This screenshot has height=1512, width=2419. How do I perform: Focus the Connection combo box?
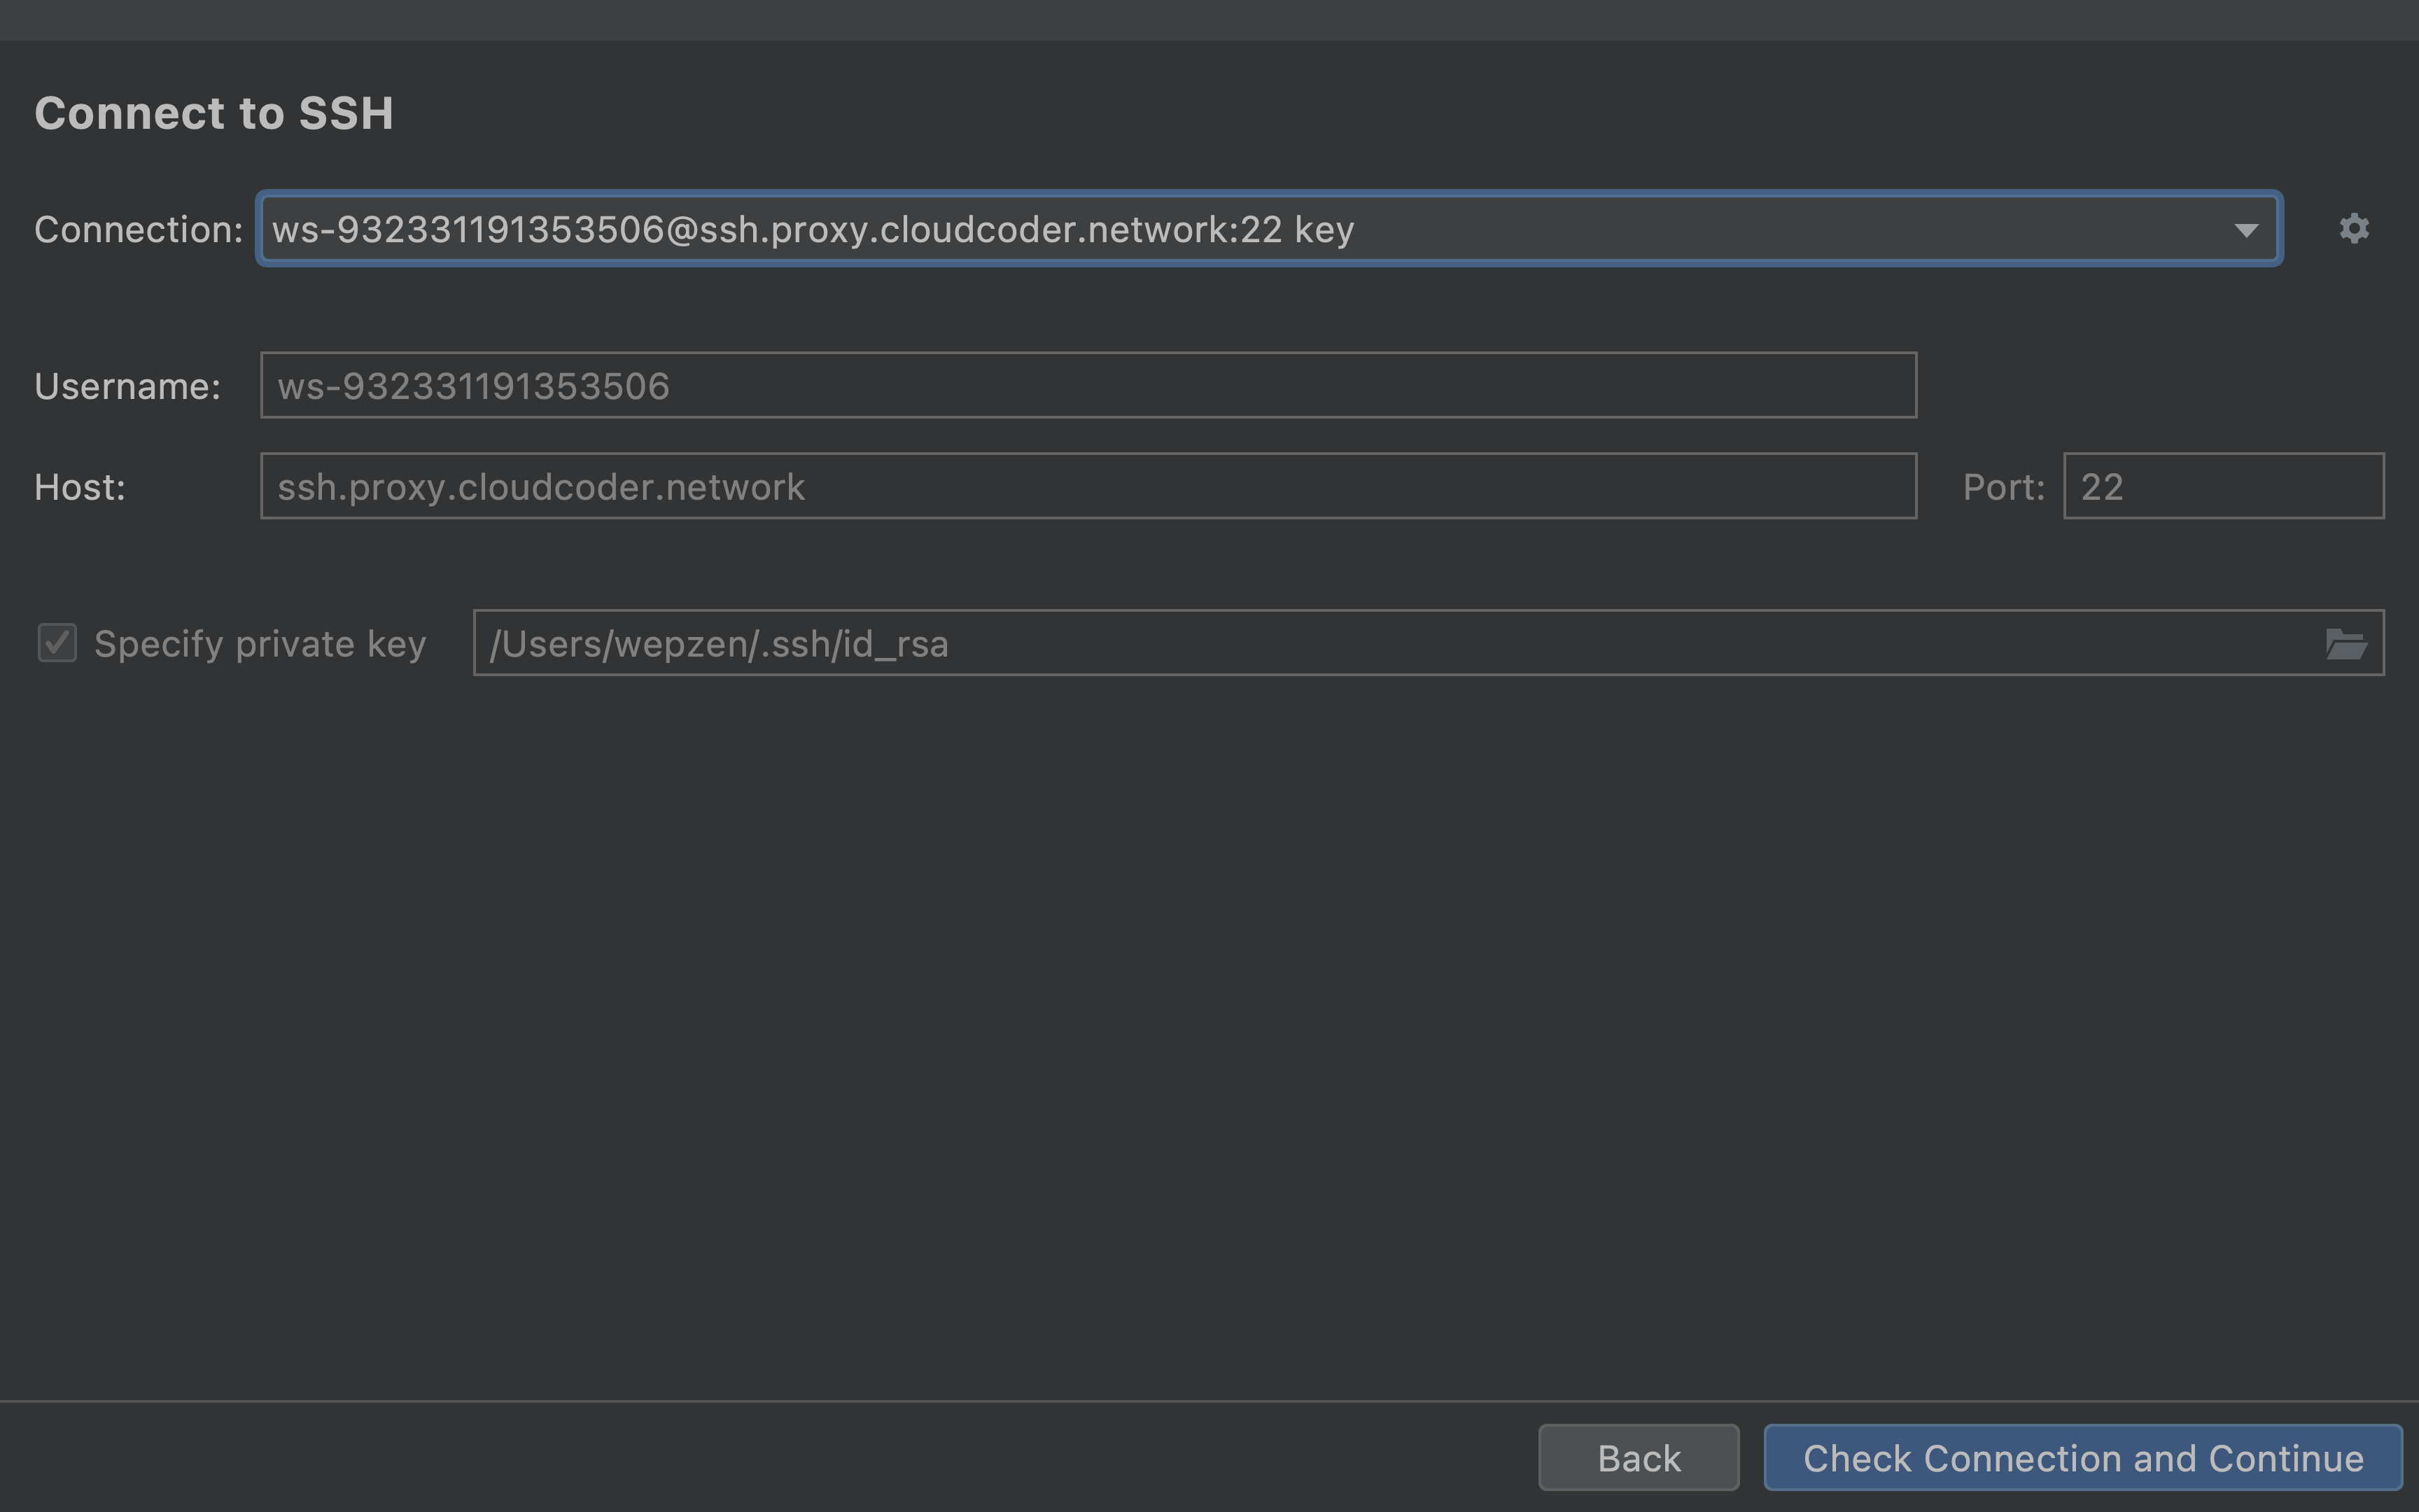(x=1268, y=228)
